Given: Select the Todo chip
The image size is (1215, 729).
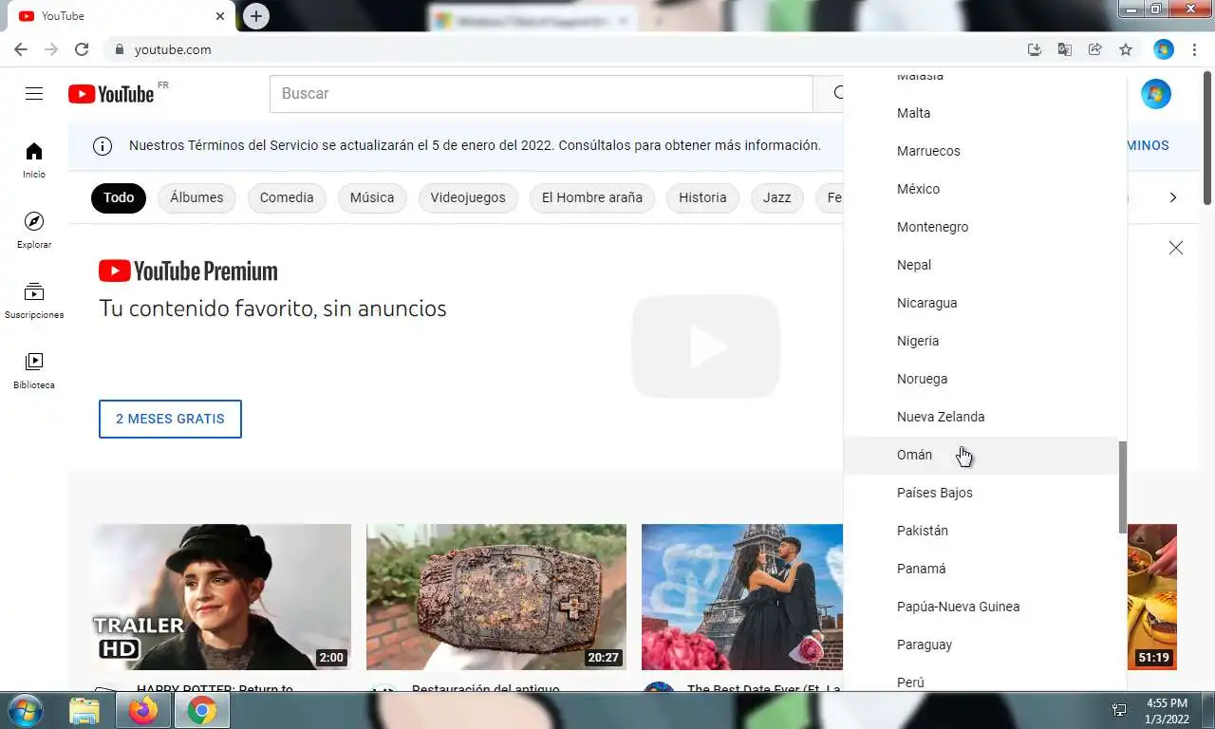Looking at the screenshot, I should [x=119, y=197].
